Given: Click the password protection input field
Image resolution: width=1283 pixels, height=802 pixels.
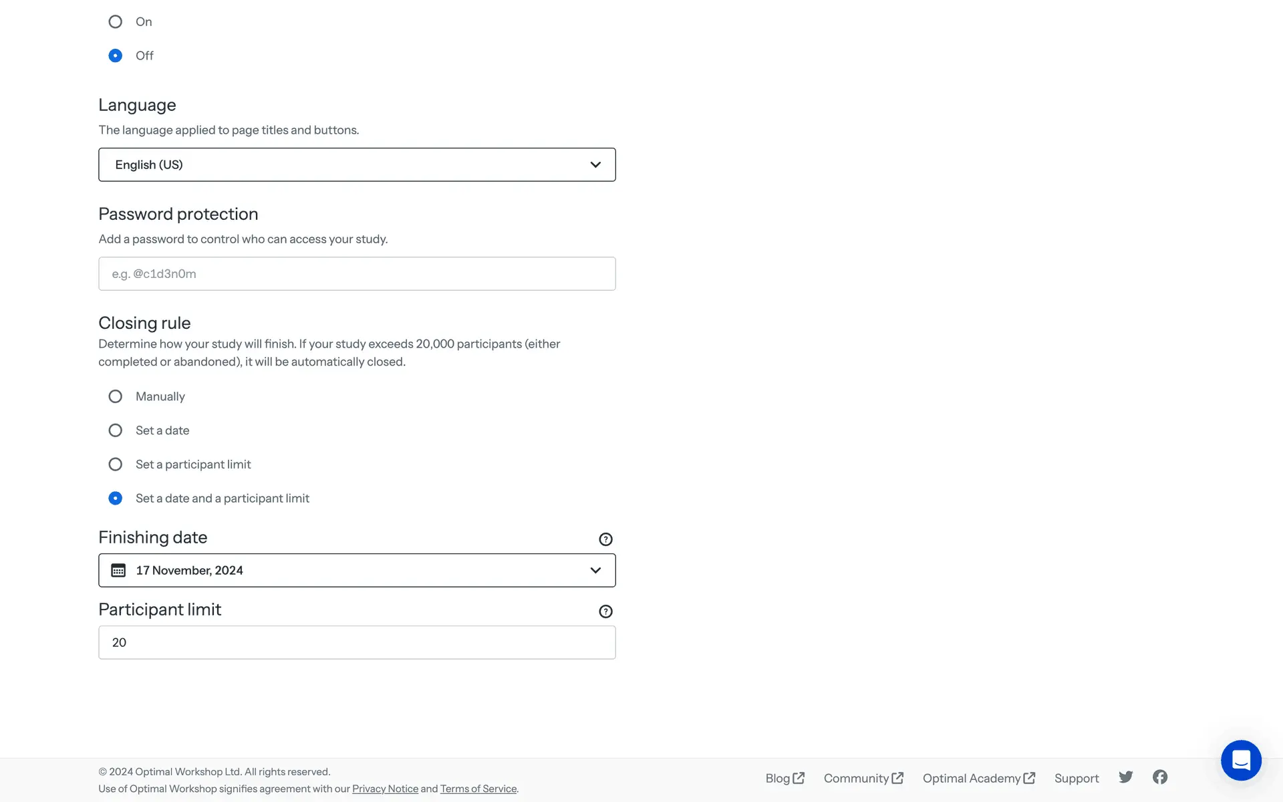Looking at the screenshot, I should point(357,274).
